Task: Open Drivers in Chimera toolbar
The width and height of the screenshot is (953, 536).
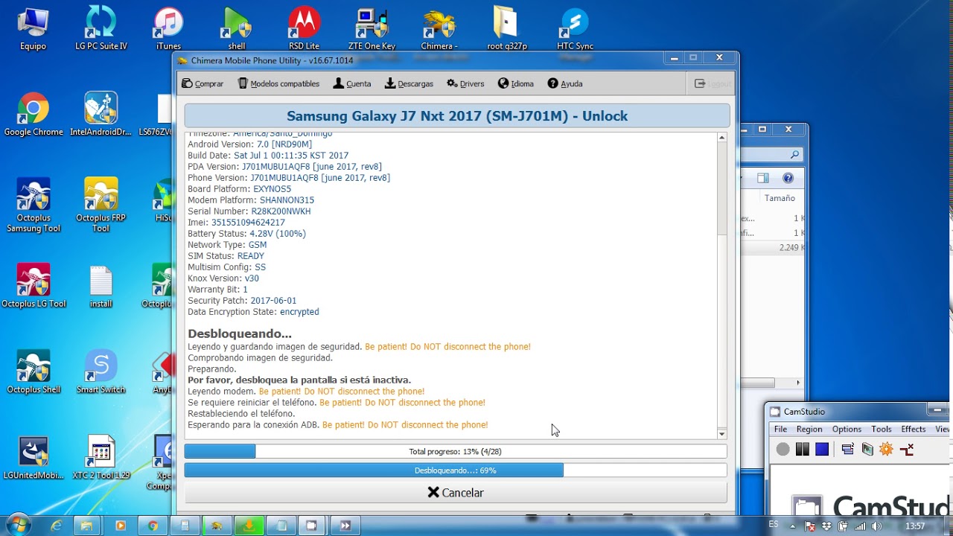Action: [x=465, y=83]
